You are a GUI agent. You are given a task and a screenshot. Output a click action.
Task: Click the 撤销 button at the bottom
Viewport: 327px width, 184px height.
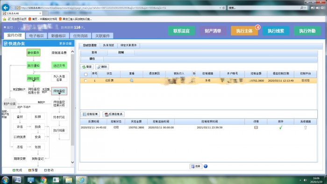pyautogui.click(x=196, y=166)
